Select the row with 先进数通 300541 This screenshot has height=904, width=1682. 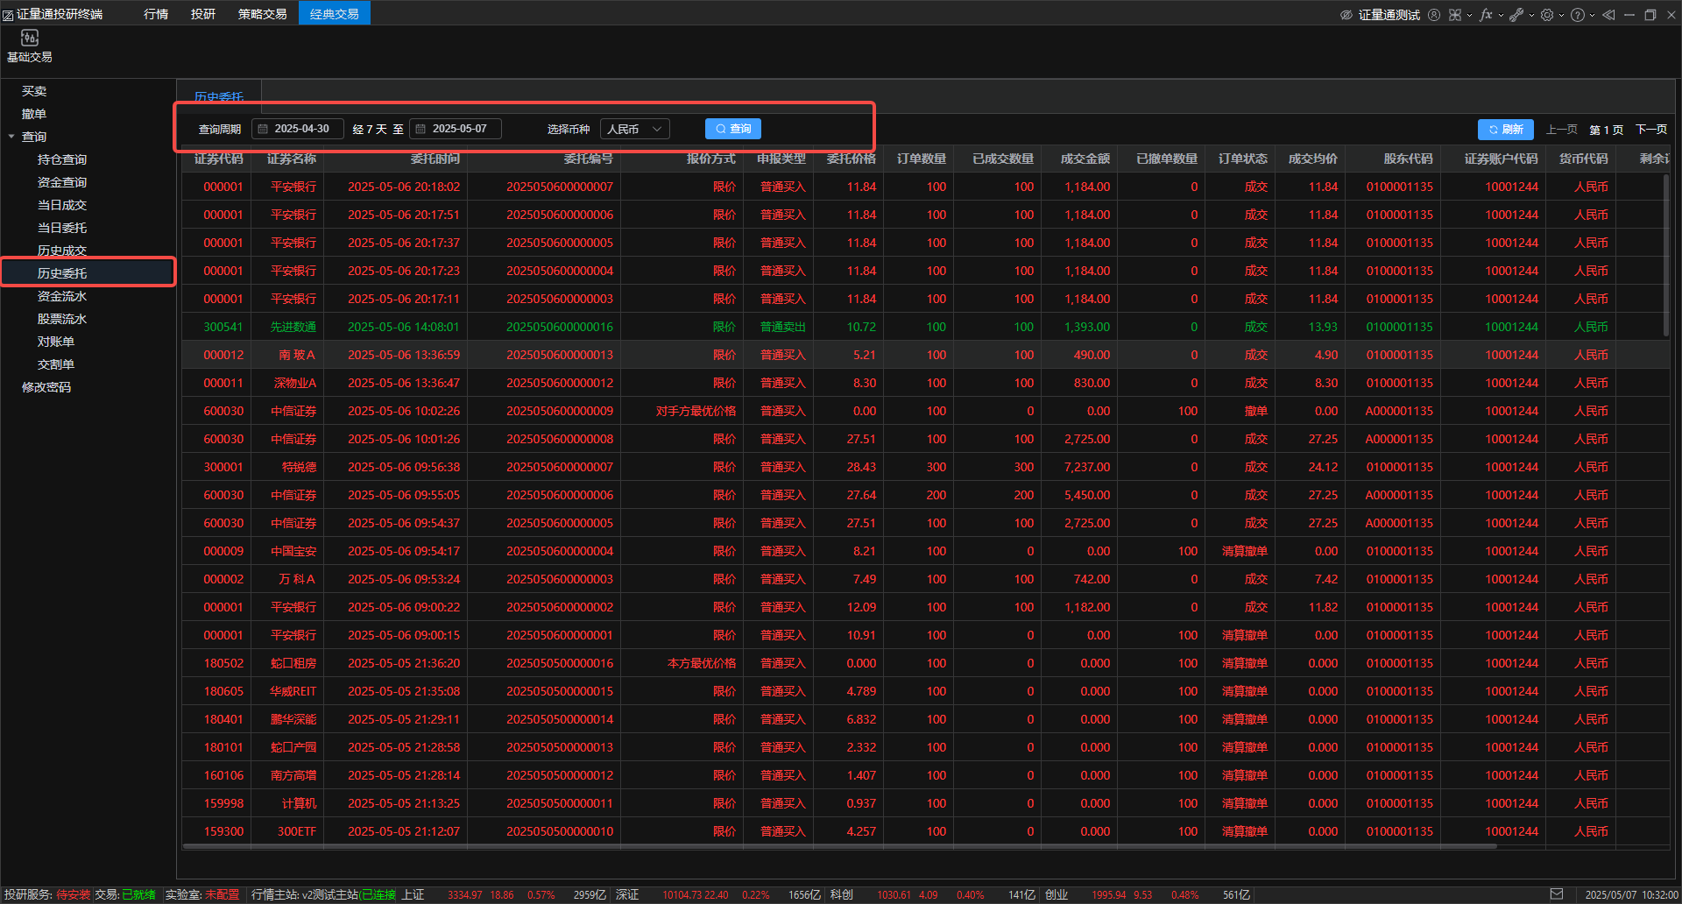point(925,327)
